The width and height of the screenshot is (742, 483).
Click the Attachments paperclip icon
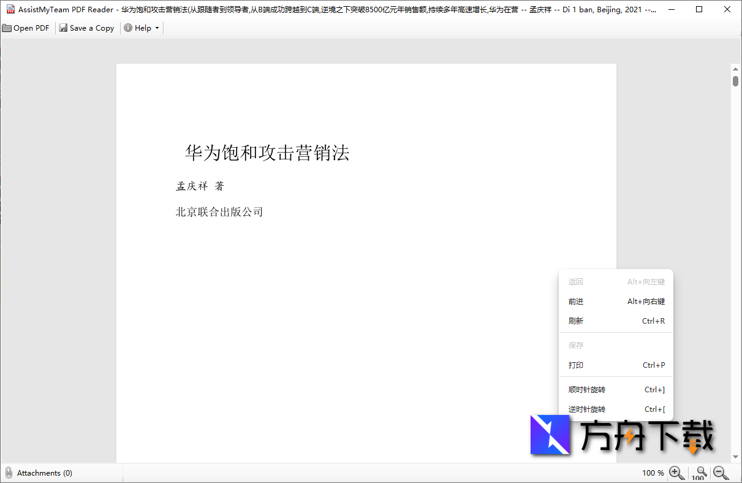(x=7, y=473)
